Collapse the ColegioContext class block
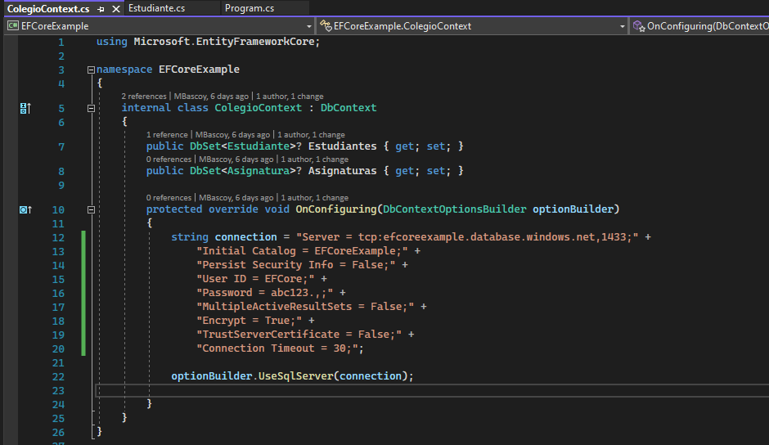The width and height of the screenshot is (769, 445). tap(90, 108)
